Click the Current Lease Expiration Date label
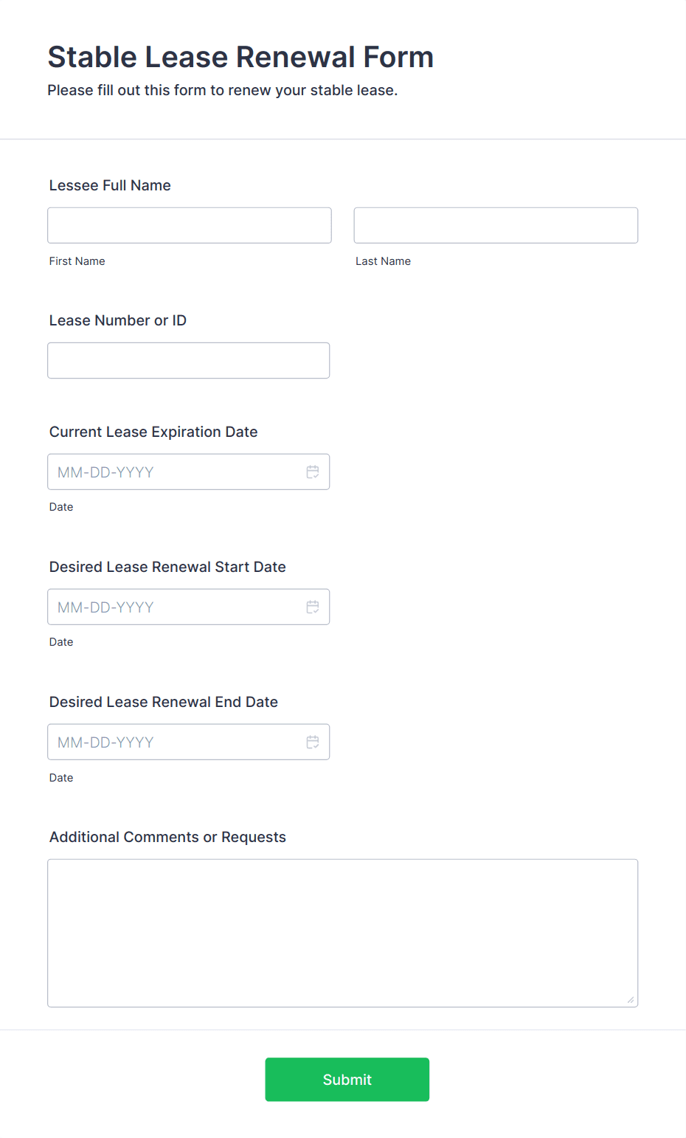The height and width of the screenshot is (1138, 686). pyautogui.click(x=153, y=432)
